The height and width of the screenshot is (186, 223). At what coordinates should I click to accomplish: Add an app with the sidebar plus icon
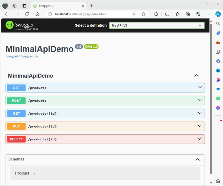point(218,123)
